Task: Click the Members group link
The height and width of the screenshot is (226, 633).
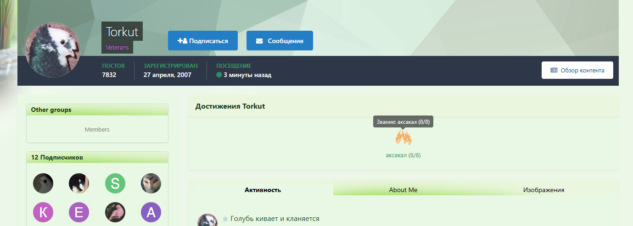Action: 97,130
